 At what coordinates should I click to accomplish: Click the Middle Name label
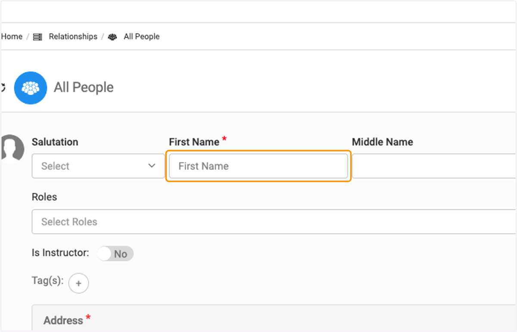tap(383, 142)
